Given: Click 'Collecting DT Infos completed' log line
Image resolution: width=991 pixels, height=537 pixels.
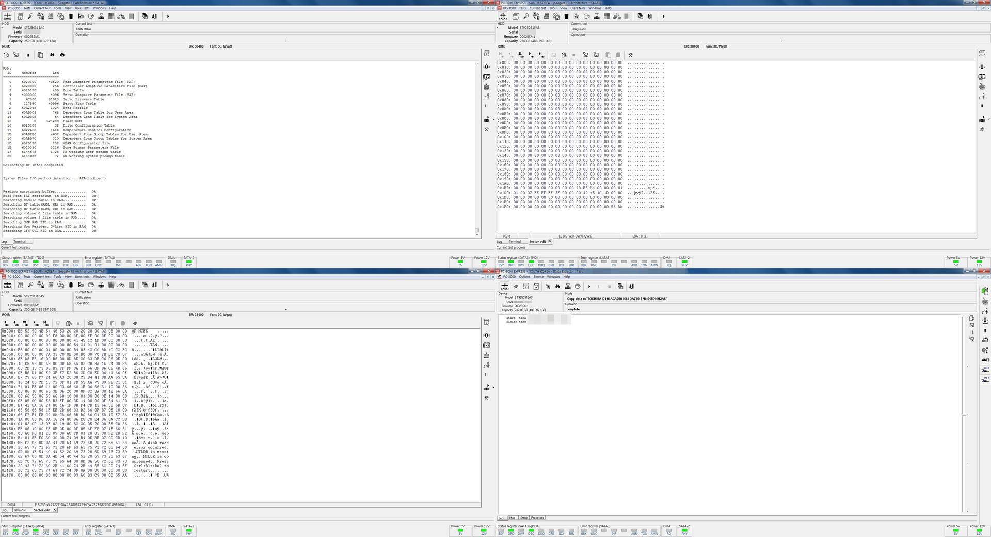Looking at the screenshot, I should [x=33, y=165].
